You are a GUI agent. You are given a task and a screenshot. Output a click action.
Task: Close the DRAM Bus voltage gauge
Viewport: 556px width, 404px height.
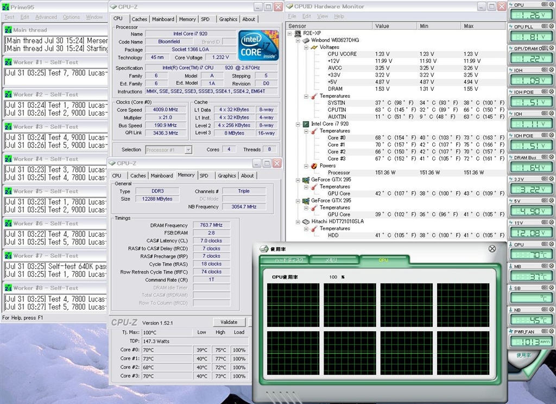(551, 157)
